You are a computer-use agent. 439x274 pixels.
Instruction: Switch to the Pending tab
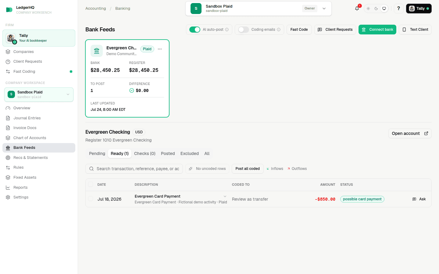tap(97, 153)
